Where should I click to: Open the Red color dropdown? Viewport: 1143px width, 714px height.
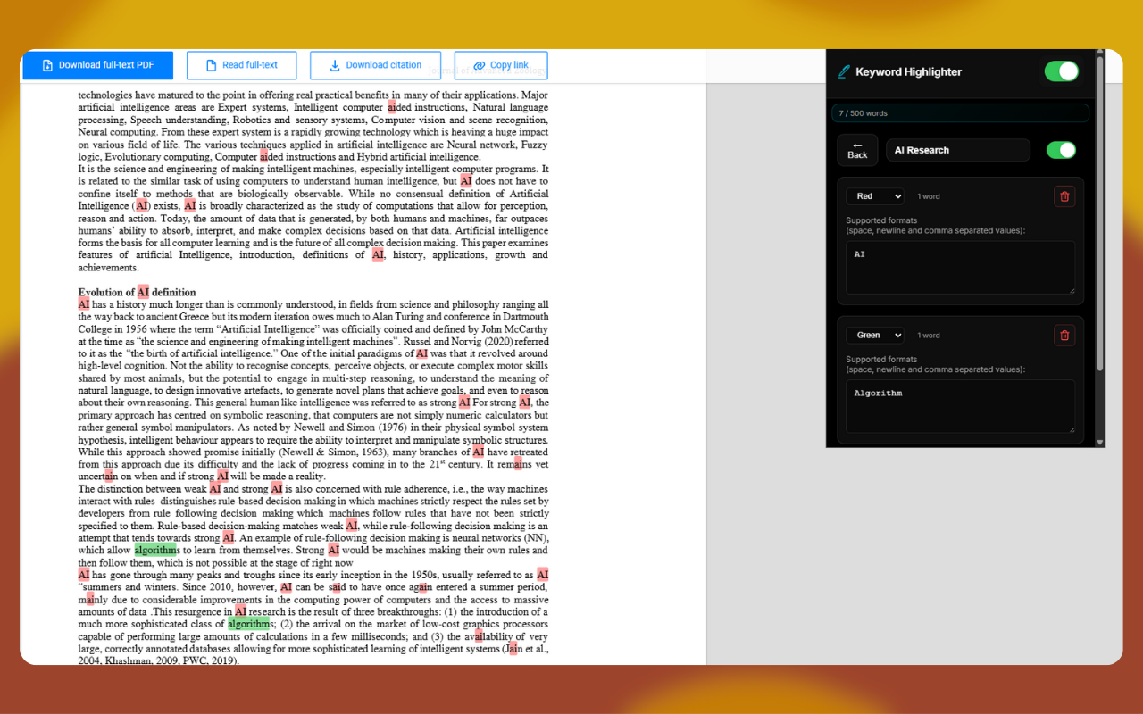point(875,196)
